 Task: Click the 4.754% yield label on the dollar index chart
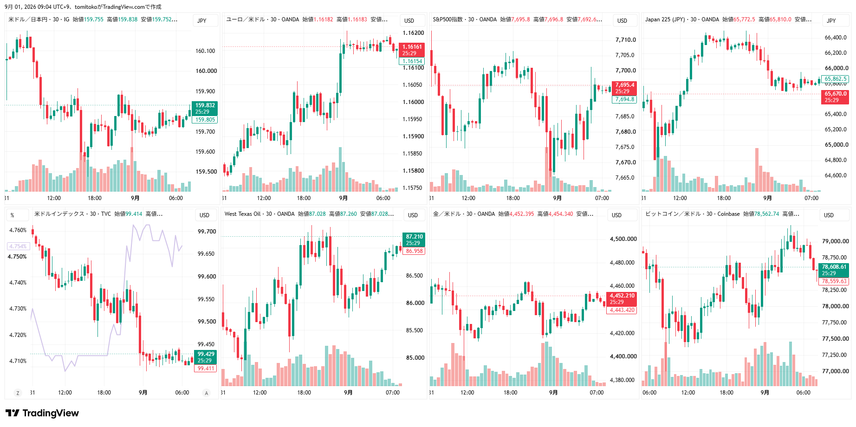tap(18, 246)
